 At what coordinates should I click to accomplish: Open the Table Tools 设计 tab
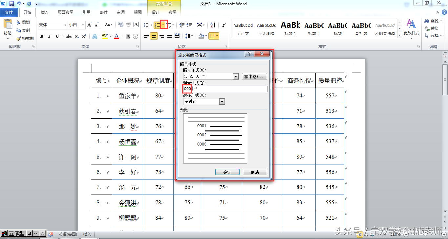pos(156,12)
